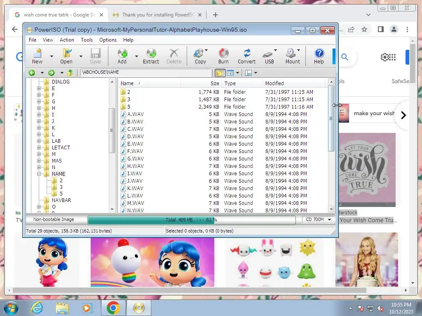Go back with the green left arrow

point(32,72)
